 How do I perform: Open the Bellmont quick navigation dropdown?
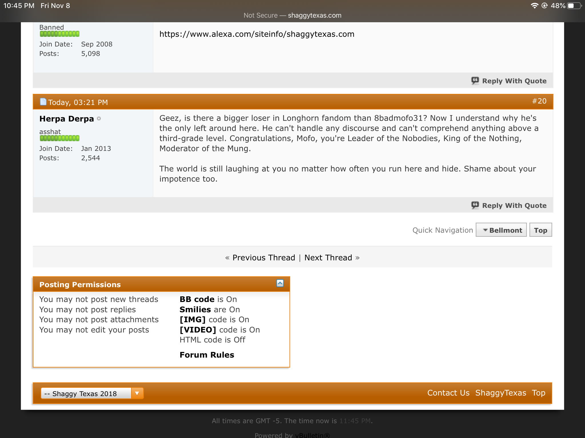pos(501,230)
